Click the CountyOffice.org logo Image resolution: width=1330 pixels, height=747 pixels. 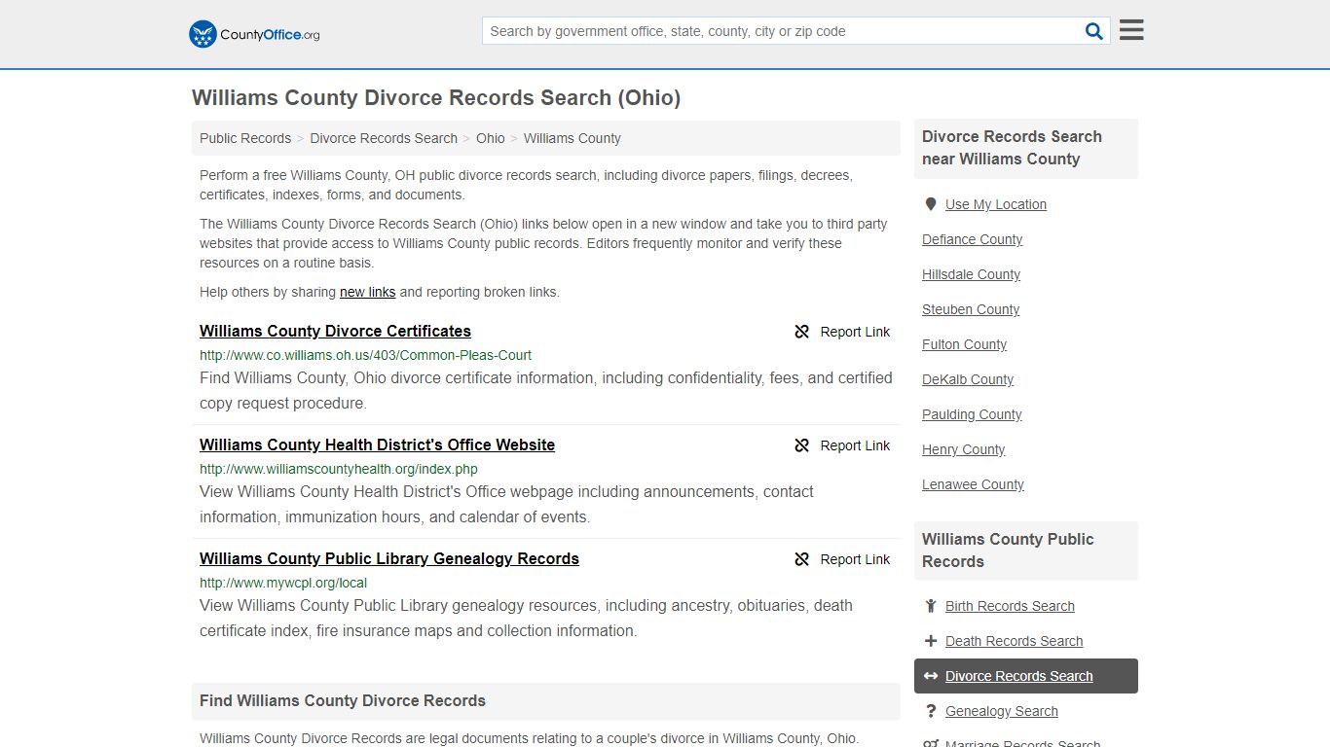pos(254,34)
